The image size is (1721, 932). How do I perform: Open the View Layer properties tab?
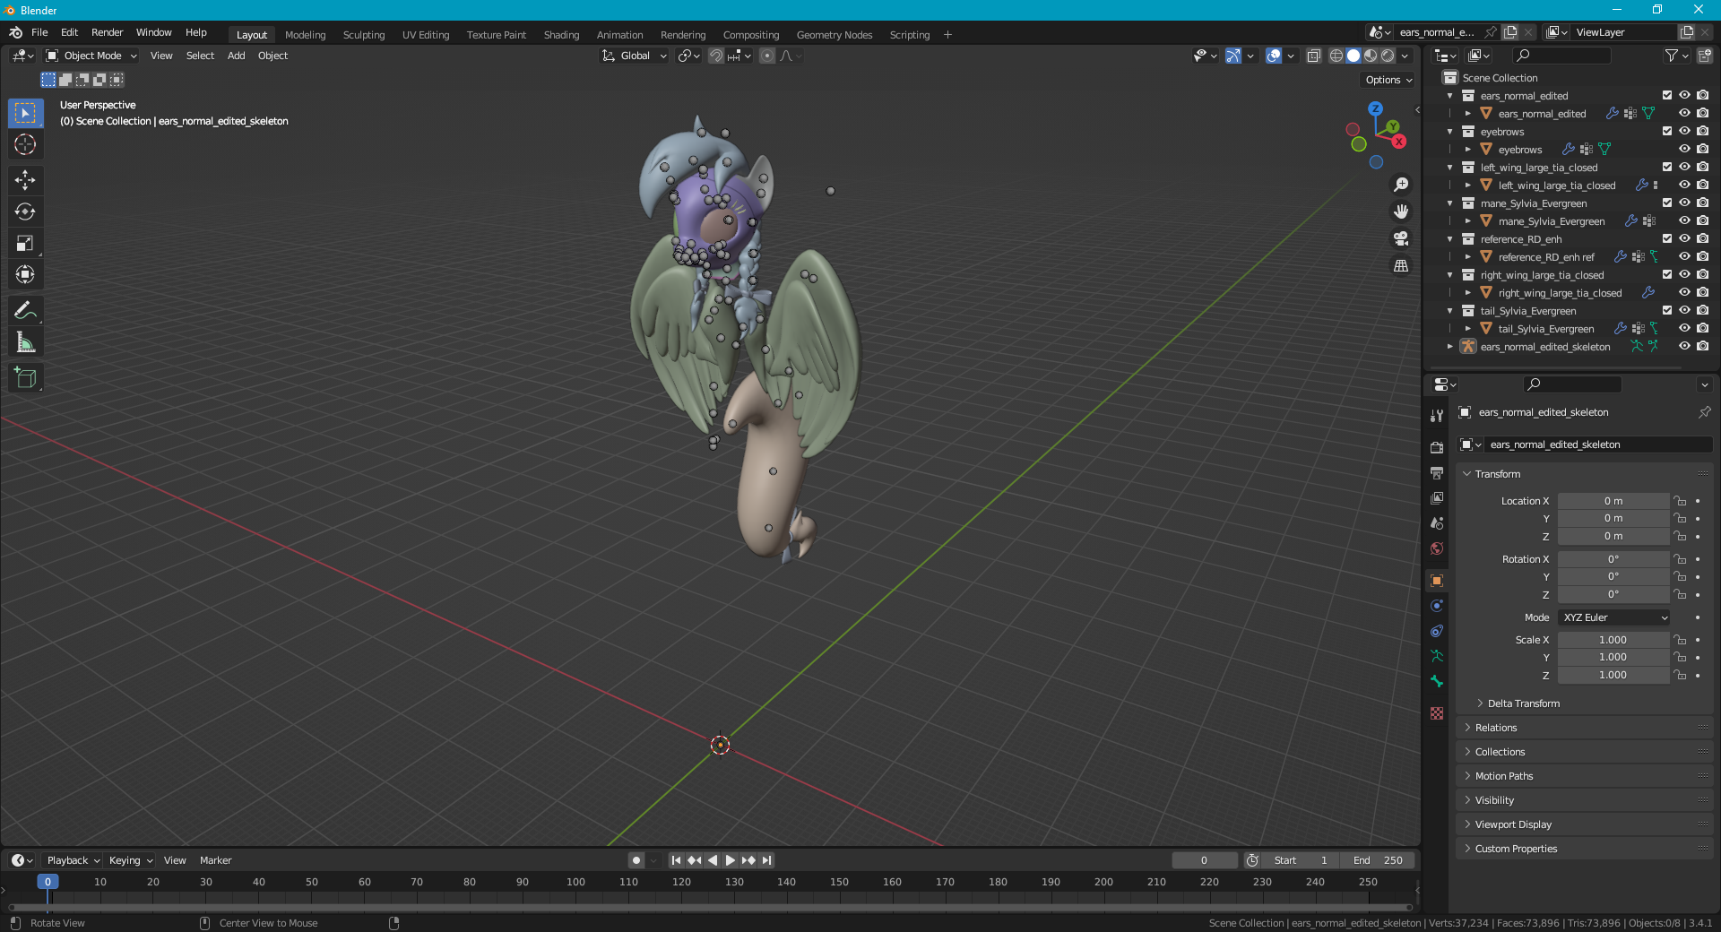tap(1437, 497)
